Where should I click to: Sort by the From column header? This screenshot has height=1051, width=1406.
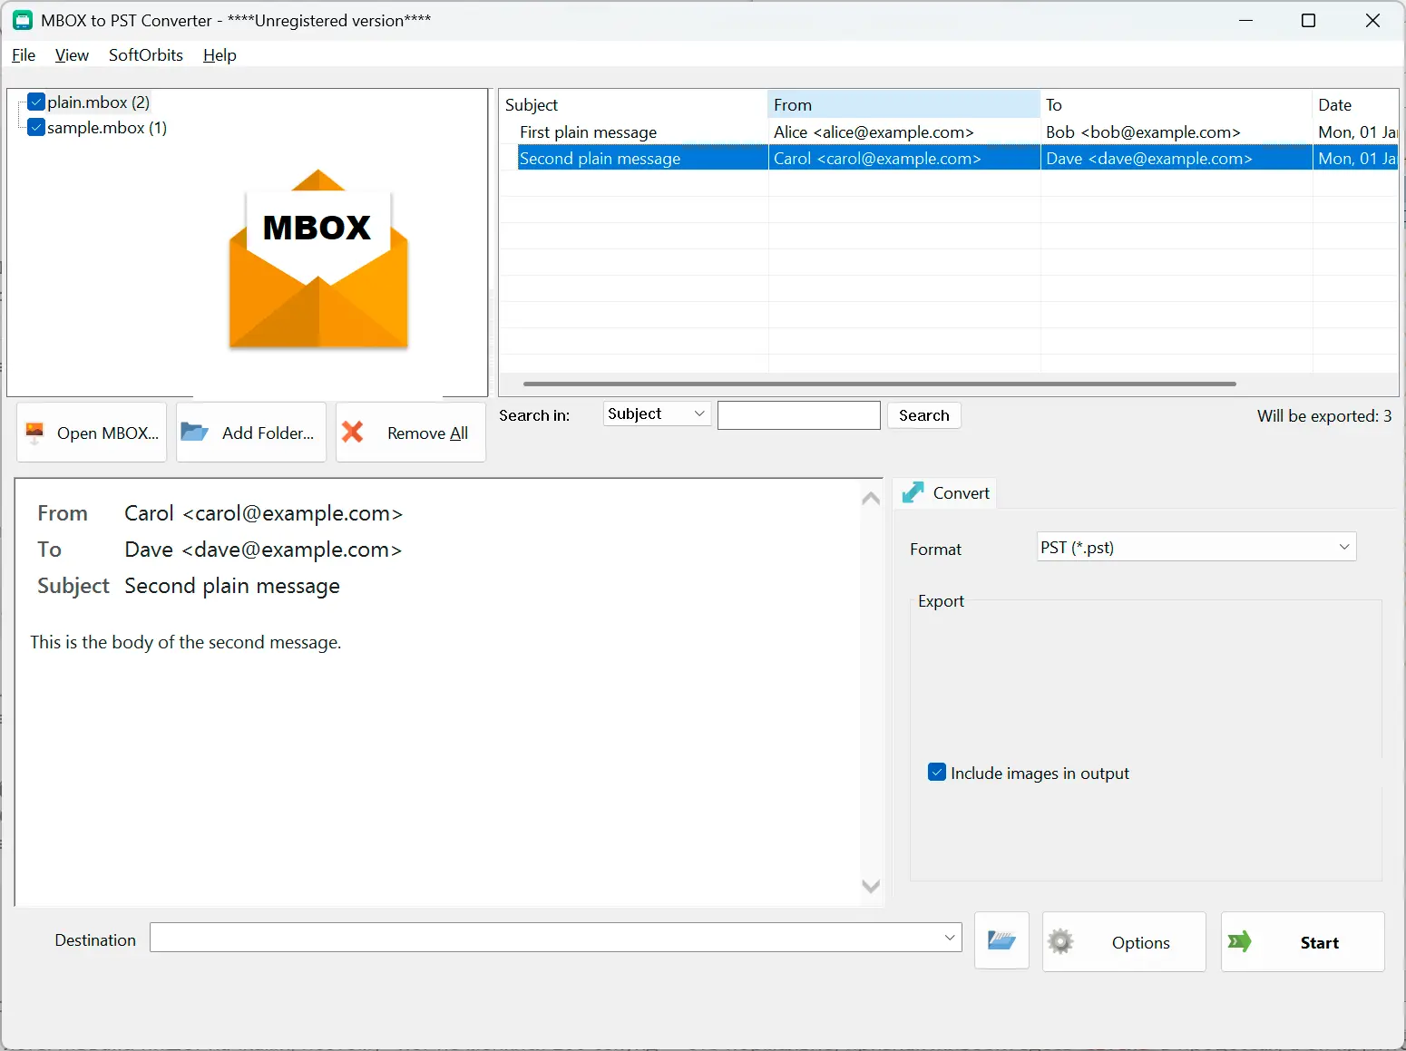[x=904, y=105]
